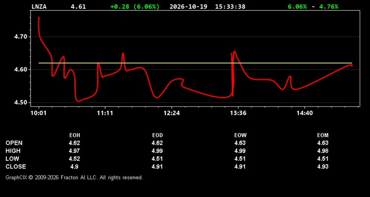Click the EOD low value 4.51

pos(157,159)
